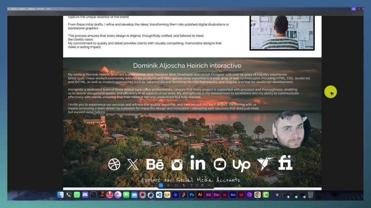Open InDesign (Id) from the dock

241,195
